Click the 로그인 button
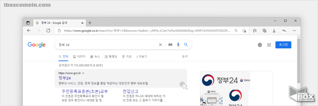The image size is (318, 106). click(283, 45)
